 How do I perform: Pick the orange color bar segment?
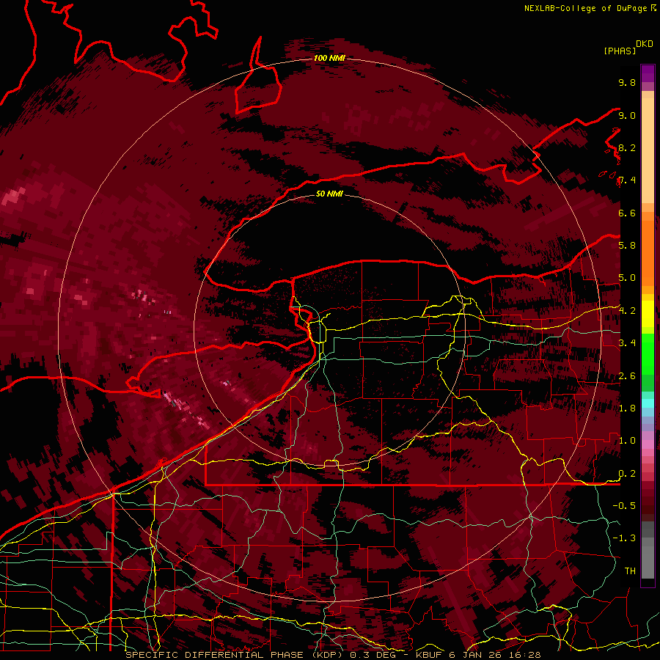pos(648,252)
